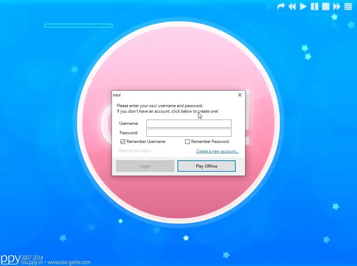Play the music track

[x=303, y=6]
